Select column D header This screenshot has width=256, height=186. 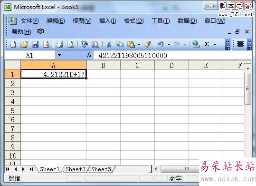pyautogui.click(x=171, y=65)
